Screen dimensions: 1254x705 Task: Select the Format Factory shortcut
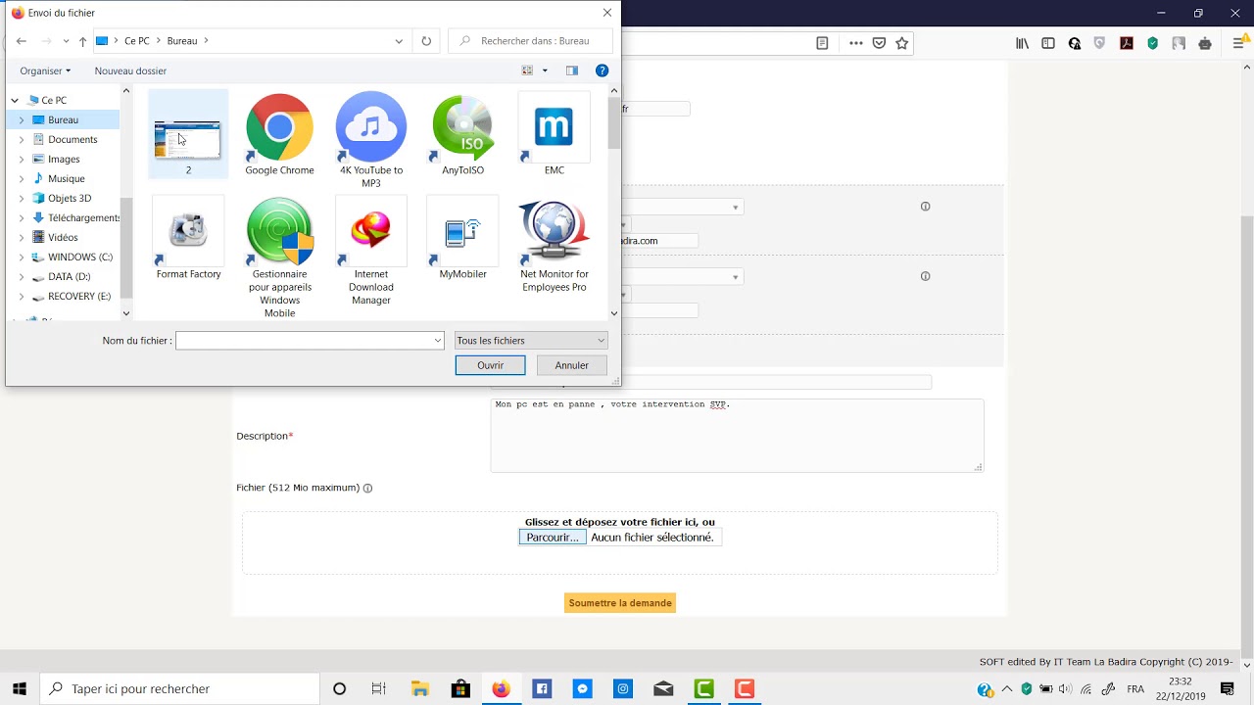click(188, 238)
